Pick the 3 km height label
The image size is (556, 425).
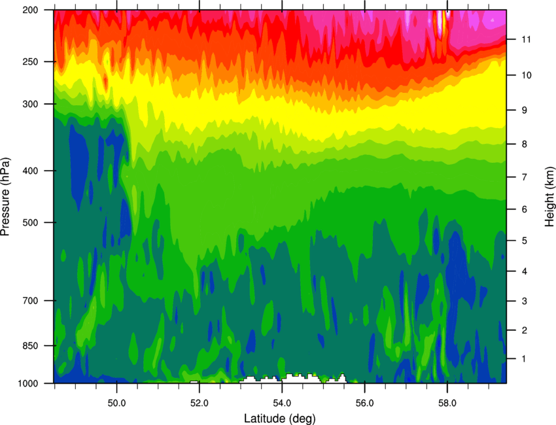pos(524,301)
